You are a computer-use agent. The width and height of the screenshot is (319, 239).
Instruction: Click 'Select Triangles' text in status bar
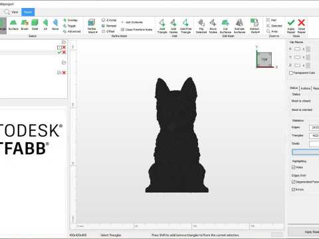tap(111, 235)
